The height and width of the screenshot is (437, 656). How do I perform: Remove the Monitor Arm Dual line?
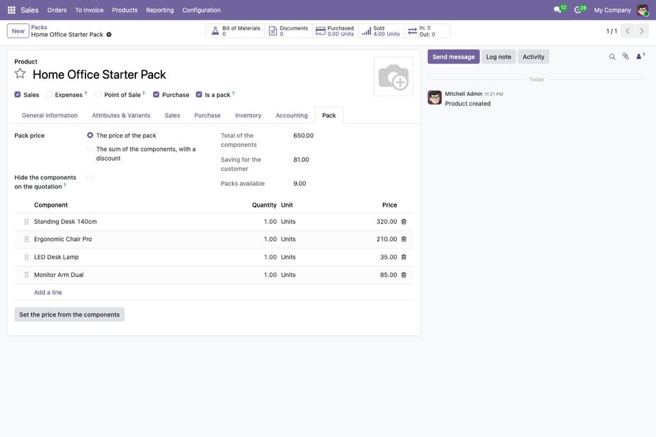point(404,275)
